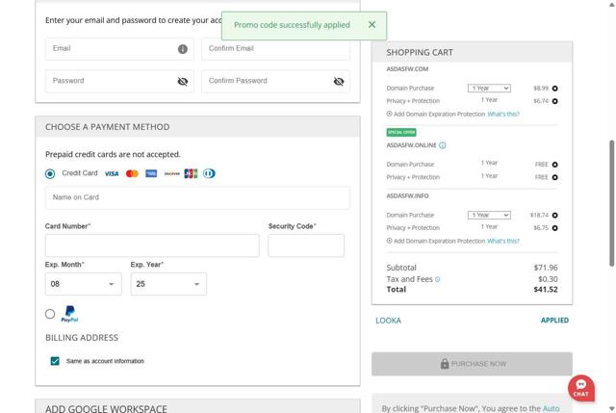Click into the Security Code field
Screen dimensions: 616x413
(x=306, y=245)
